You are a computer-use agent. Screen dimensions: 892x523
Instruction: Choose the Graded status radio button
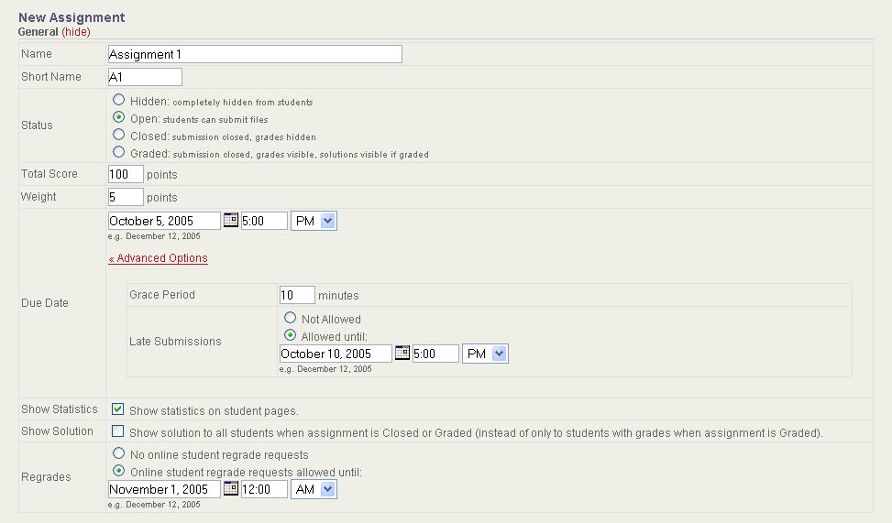pos(118,153)
